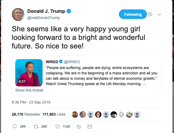Open the 111,903 Likes list
The width and height of the screenshot is (174, 133).
coord(54,114)
